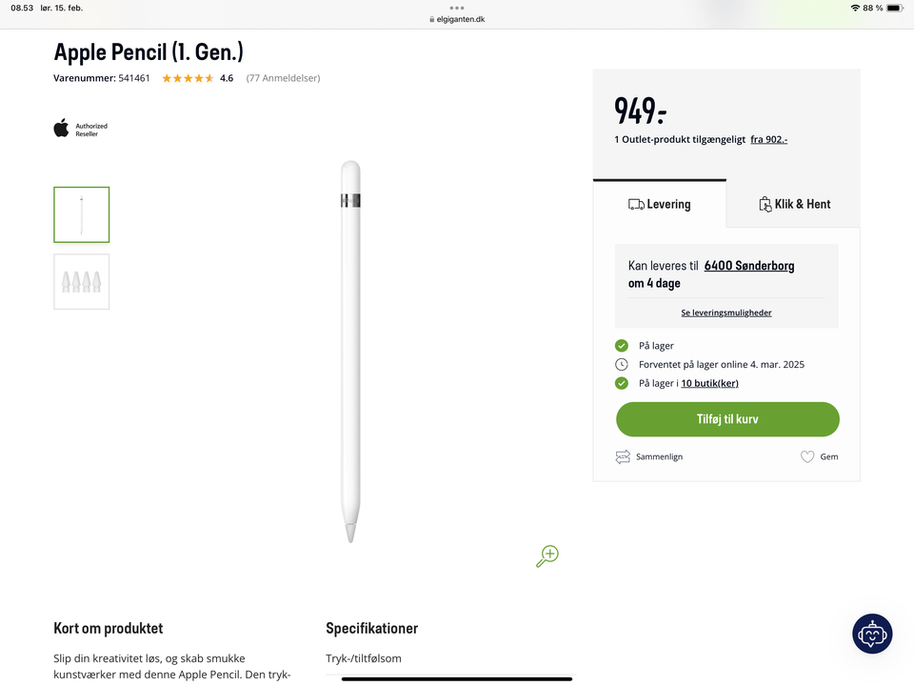This screenshot has width=914, height=686.
Task: Click the Sammenlign compare arrows icon
Action: click(x=623, y=457)
